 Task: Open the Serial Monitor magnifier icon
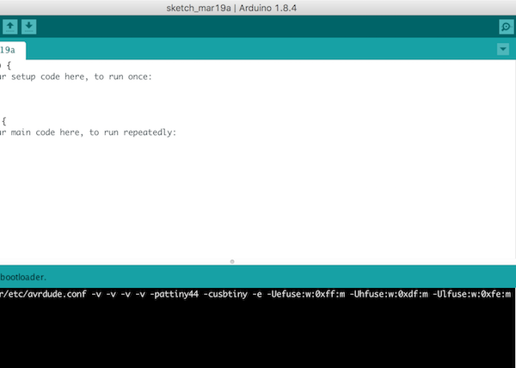(507, 27)
